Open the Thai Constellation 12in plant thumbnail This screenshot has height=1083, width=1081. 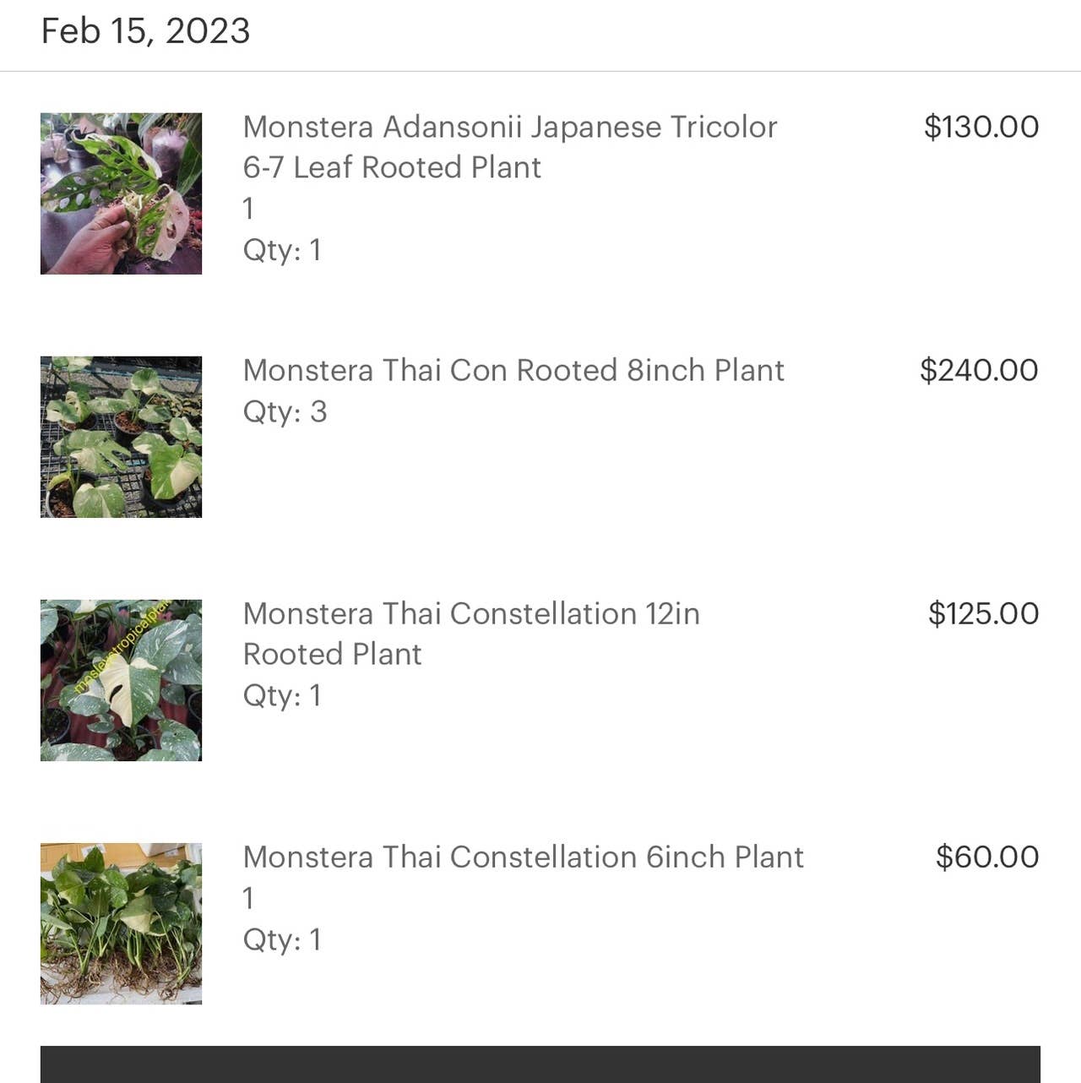[121, 680]
